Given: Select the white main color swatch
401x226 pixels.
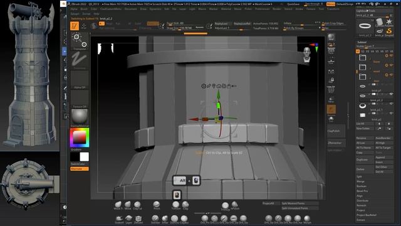Looking at the screenshot, I should 84,157.
